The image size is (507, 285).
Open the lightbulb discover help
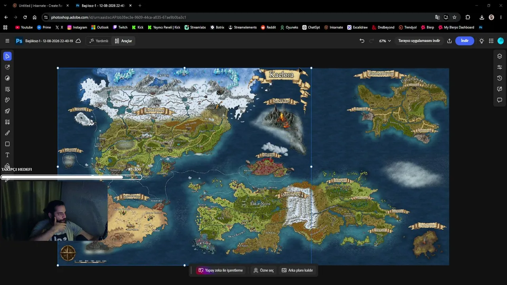pyautogui.click(x=481, y=41)
